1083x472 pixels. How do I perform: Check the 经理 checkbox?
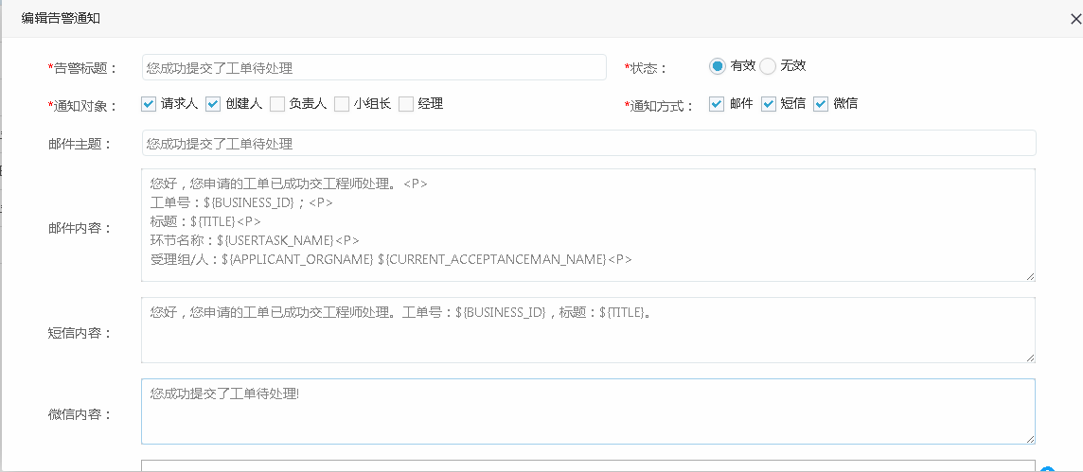click(x=406, y=104)
